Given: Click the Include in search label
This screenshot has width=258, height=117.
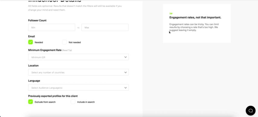Looking at the screenshot, I should pos(86,102).
